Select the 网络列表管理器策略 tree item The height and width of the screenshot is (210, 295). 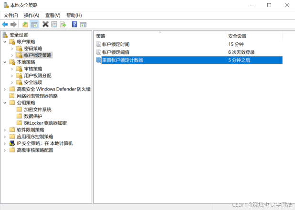37,96
